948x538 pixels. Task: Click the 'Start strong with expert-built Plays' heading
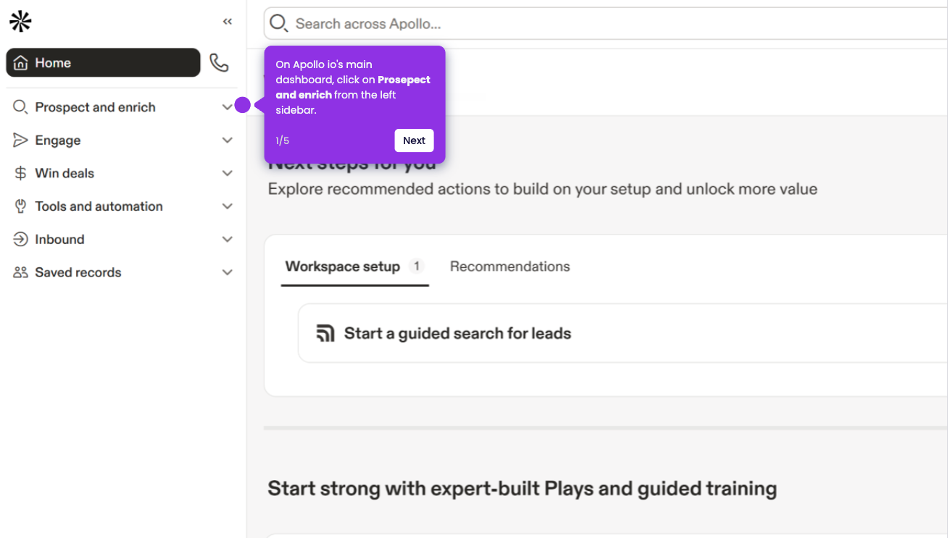click(x=522, y=489)
